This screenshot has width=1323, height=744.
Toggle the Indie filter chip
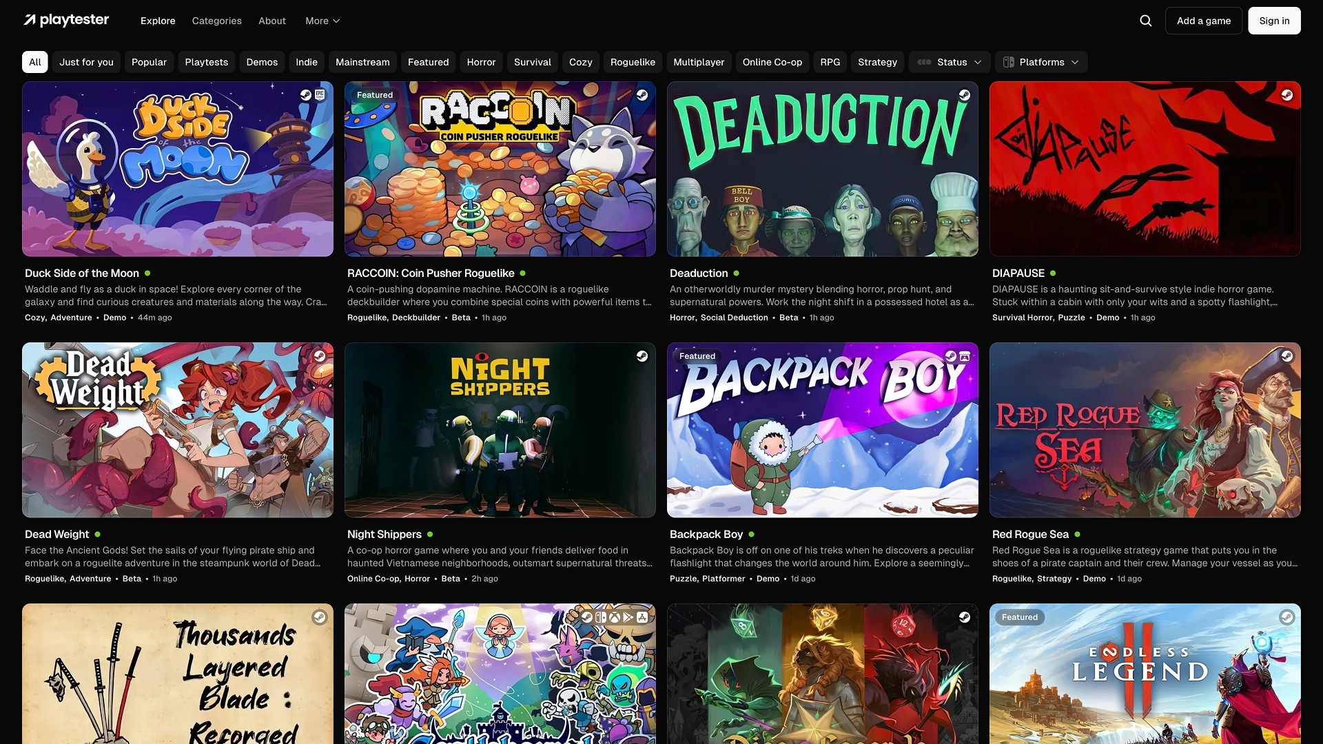pyautogui.click(x=307, y=62)
